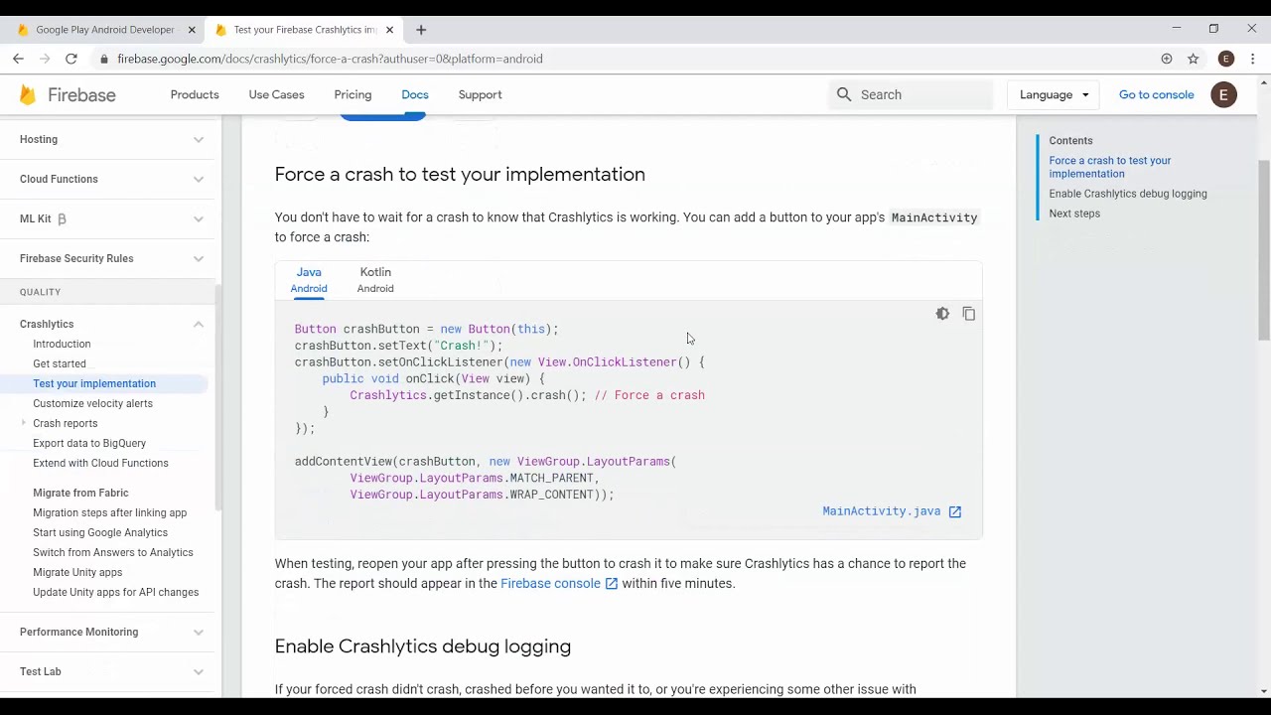Open the Language dropdown

point(1054,94)
